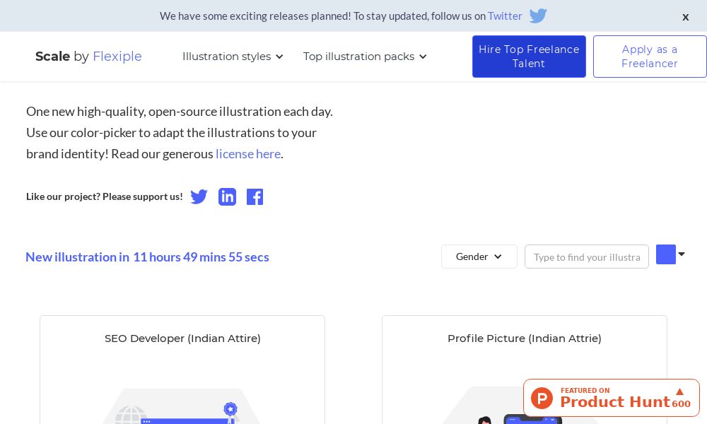The image size is (707, 424).
Task: Go to the Scale by Flexiple homepage logo
Action: (x=88, y=57)
